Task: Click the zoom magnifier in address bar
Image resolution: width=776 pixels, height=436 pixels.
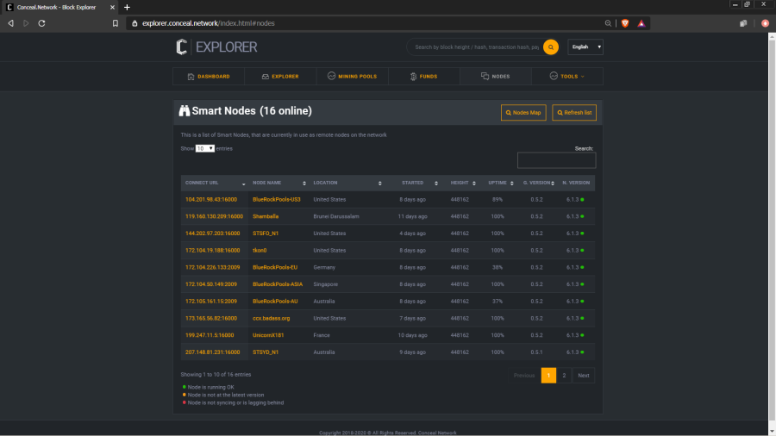Action: click(x=609, y=23)
